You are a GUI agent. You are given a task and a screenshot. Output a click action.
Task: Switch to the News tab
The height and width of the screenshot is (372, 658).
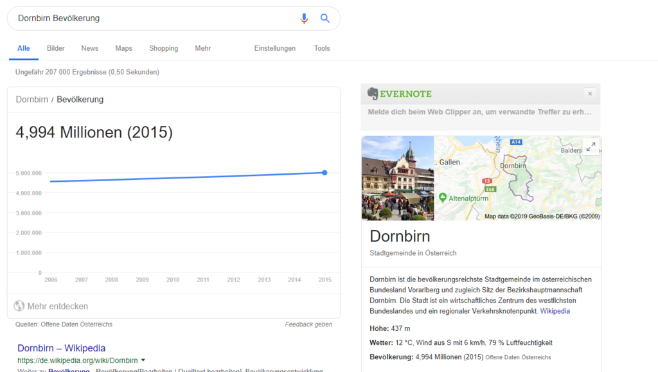pyautogui.click(x=90, y=48)
